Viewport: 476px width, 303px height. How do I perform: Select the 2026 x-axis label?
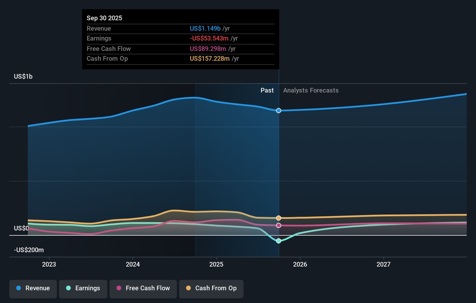click(300, 264)
